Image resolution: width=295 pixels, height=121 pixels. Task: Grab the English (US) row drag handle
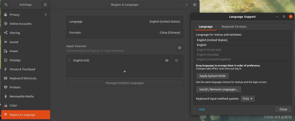pos(69,60)
